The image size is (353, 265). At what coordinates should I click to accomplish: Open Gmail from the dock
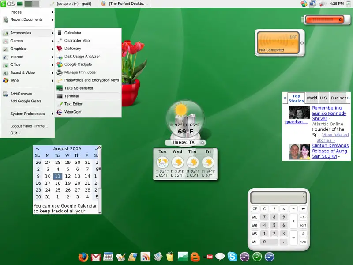pyautogui.click(x=96, y=257)
